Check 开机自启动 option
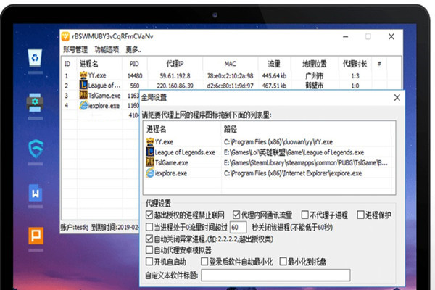 coord(149,260)
